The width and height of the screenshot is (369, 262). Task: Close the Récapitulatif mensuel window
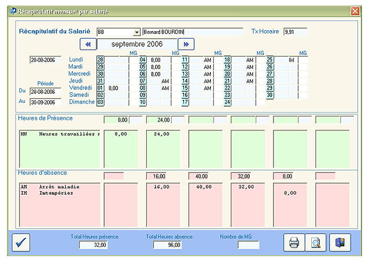(x=355, y=11)
